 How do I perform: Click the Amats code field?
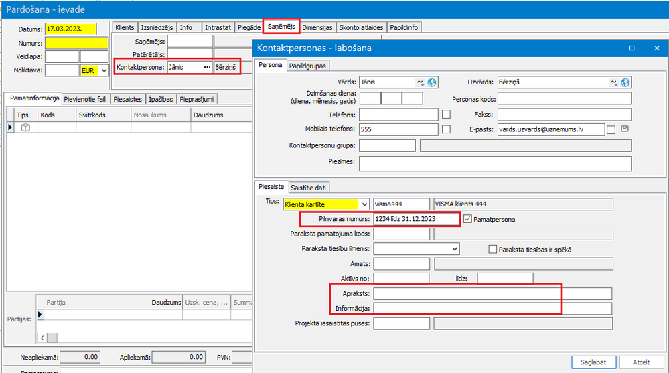click(402, 264)
